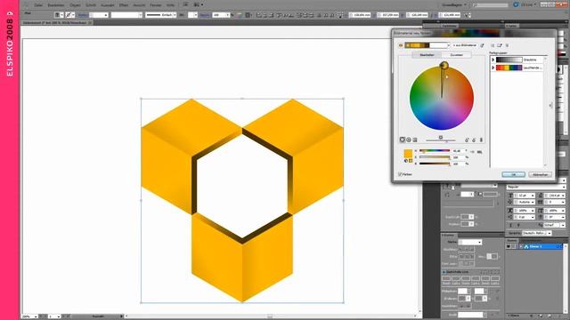Open the Fenster menu

[x=156, y=5]
